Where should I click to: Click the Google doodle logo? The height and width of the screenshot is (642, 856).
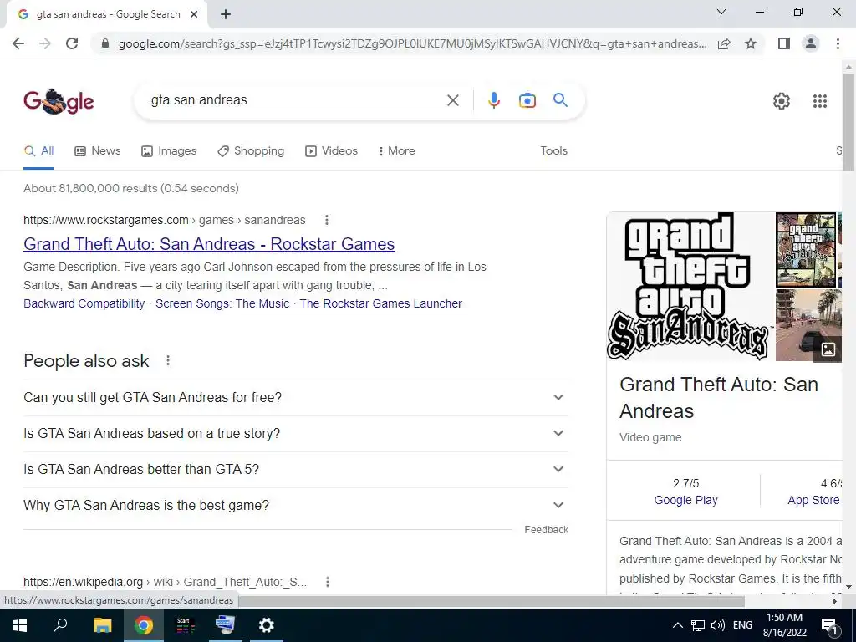tap(59, 101)
